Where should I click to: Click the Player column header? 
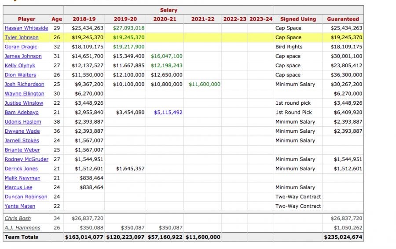(x=26, y=19)
